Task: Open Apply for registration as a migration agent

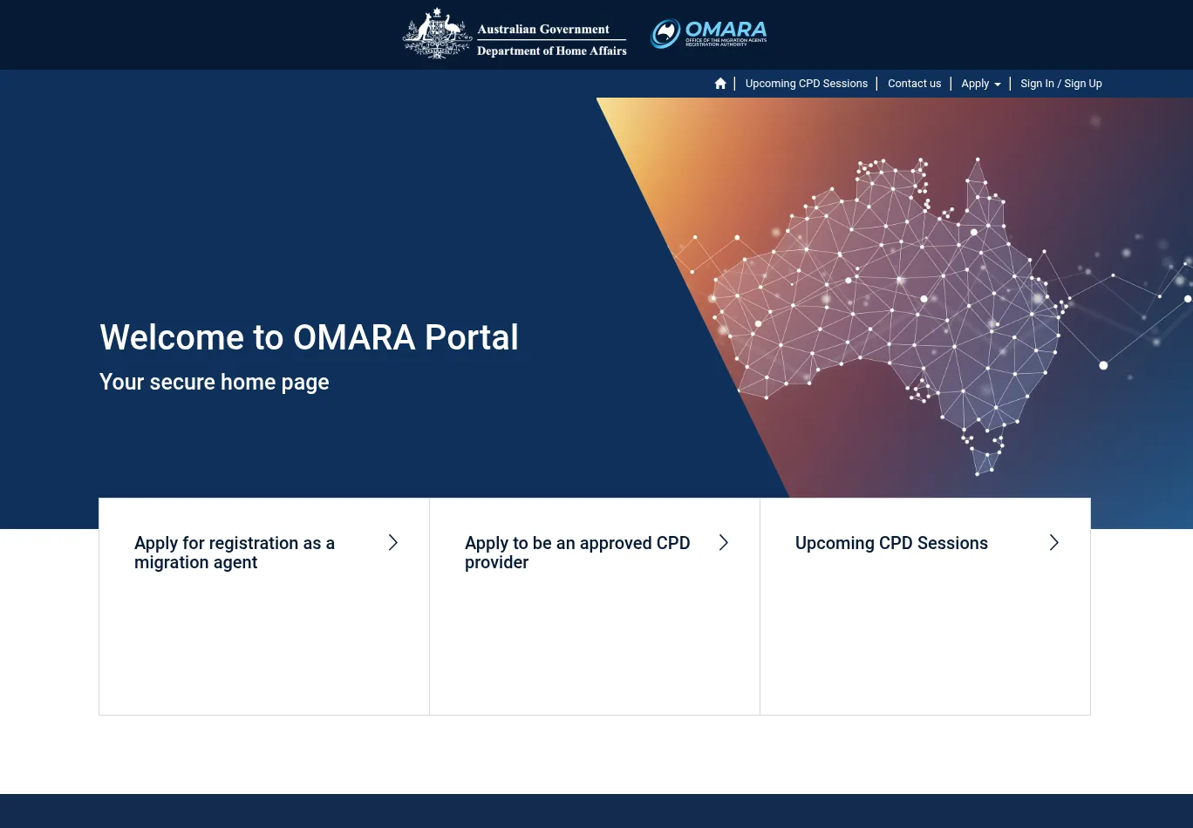Action: tap(235, 553)
